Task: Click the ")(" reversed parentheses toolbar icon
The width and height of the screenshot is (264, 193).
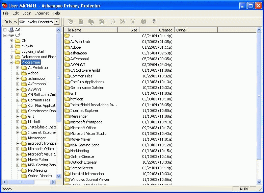Action: click(133, 22)
